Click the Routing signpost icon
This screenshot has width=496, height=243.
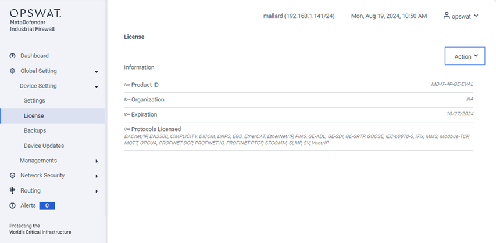pos(12,191)
